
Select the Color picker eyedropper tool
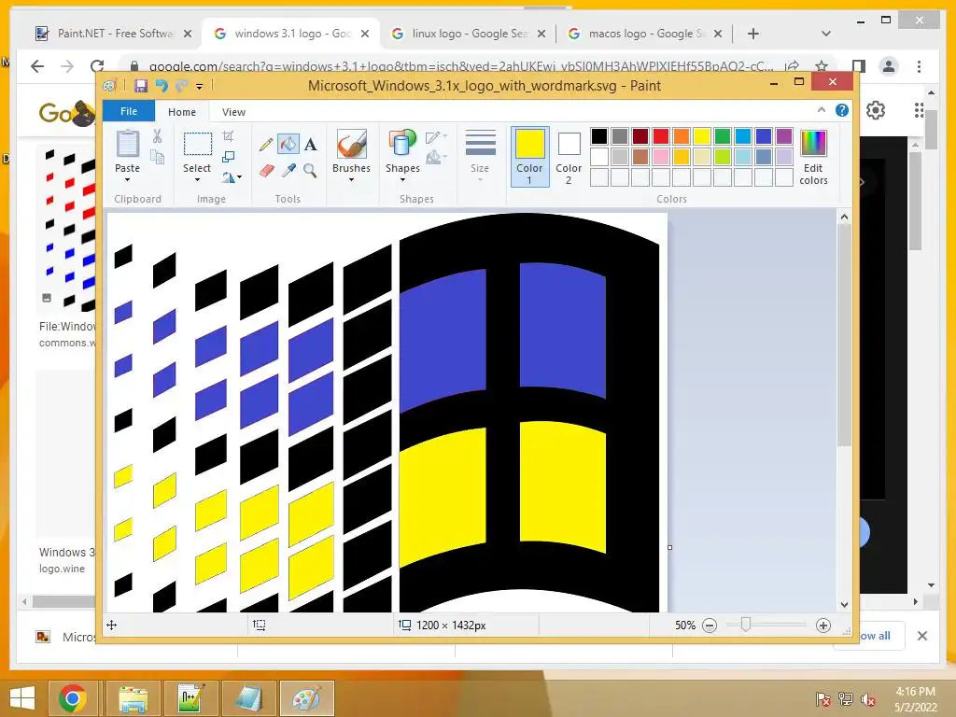(x=288, y=171)
